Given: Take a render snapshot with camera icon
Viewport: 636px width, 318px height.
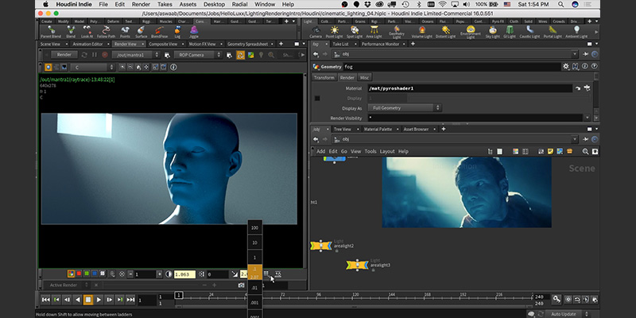Looking at the screenshot, I should 242,285.
